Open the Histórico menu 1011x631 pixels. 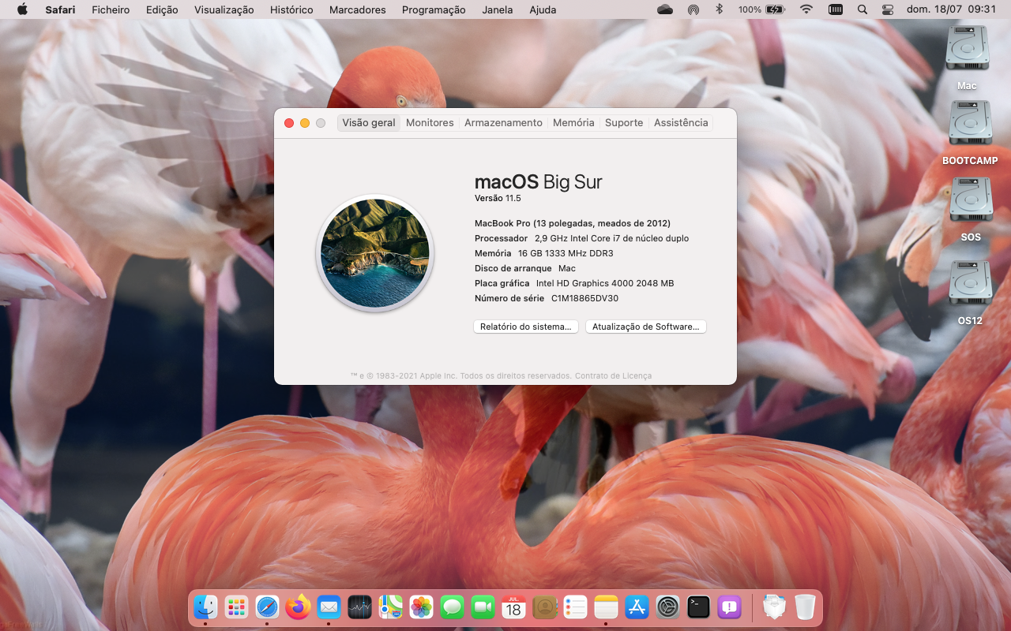pos(291,9)
